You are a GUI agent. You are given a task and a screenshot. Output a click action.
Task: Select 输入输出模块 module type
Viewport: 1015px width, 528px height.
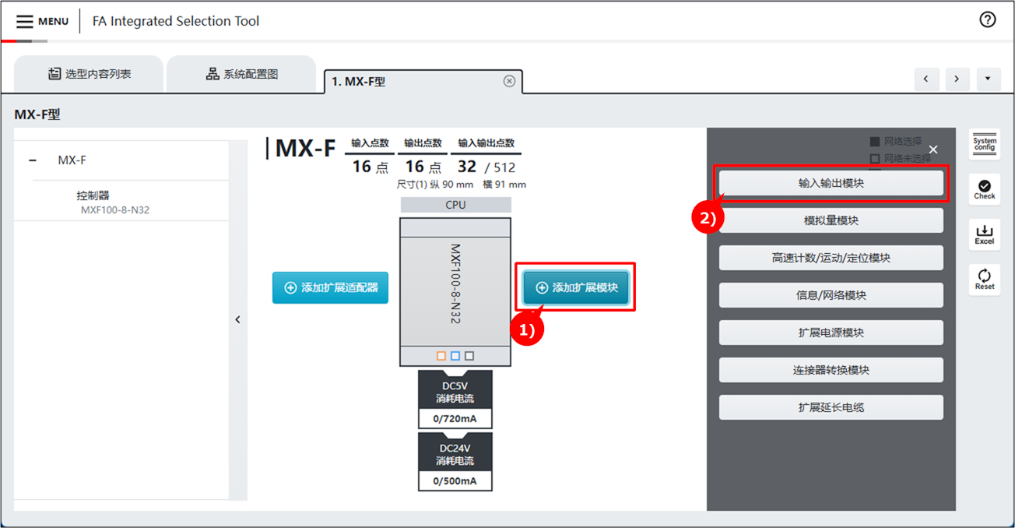[831, 184]
